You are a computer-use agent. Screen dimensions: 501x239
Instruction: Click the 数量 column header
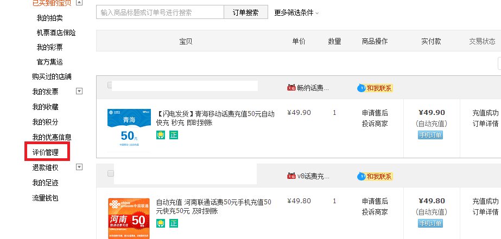point(334,41)
